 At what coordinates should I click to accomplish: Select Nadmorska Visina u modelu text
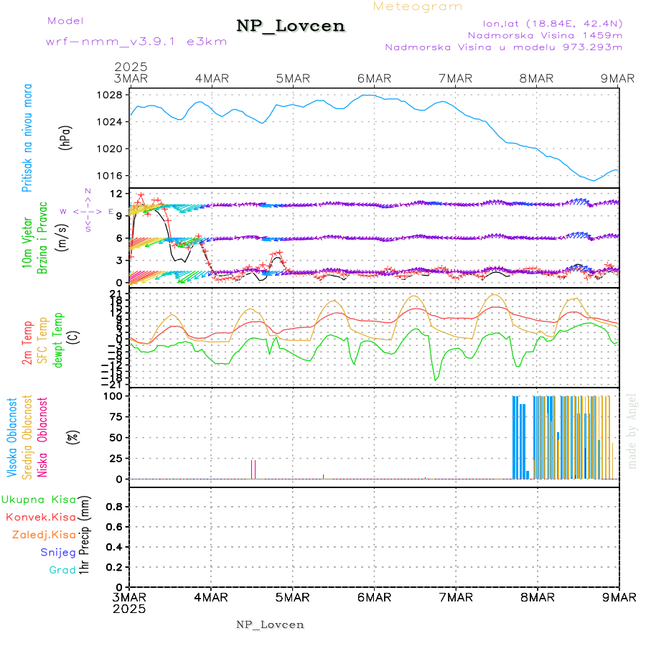503,47
